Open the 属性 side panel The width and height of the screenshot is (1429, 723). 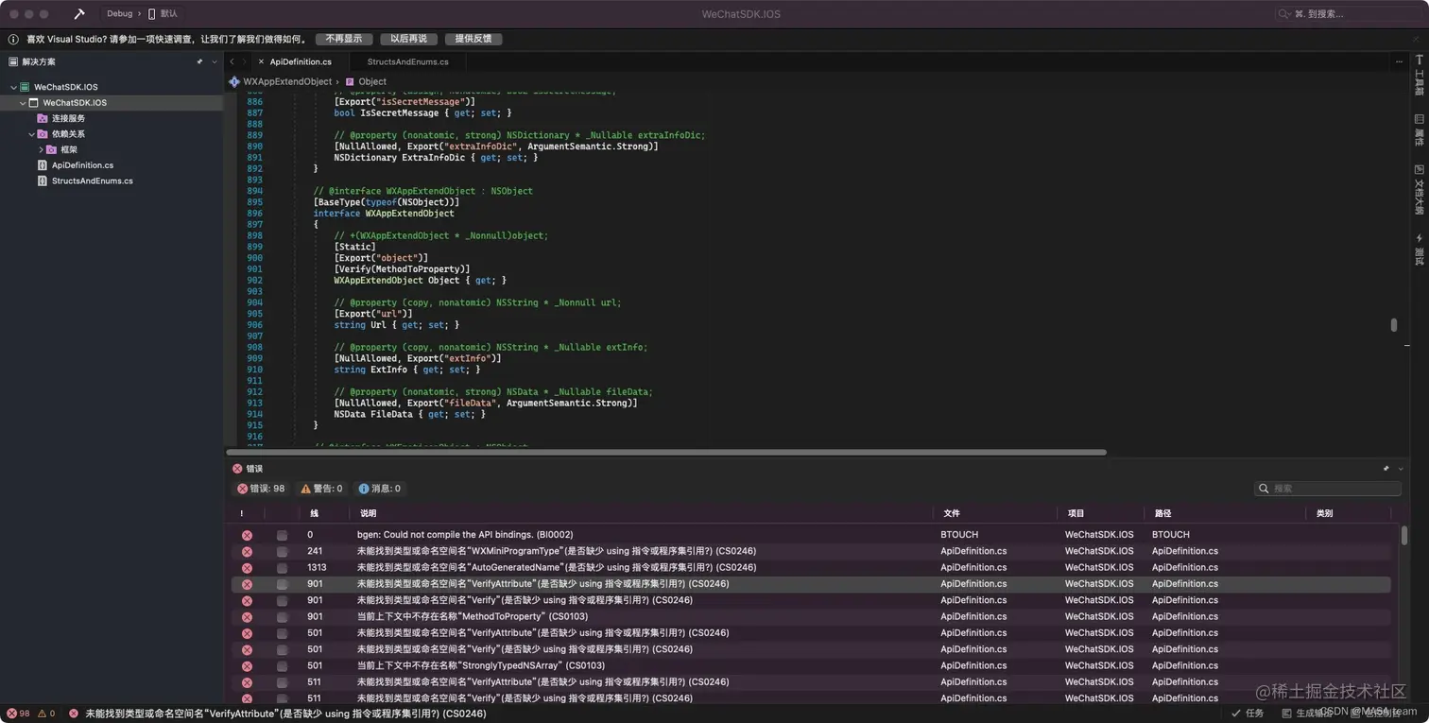click(x=1419, y=129)
